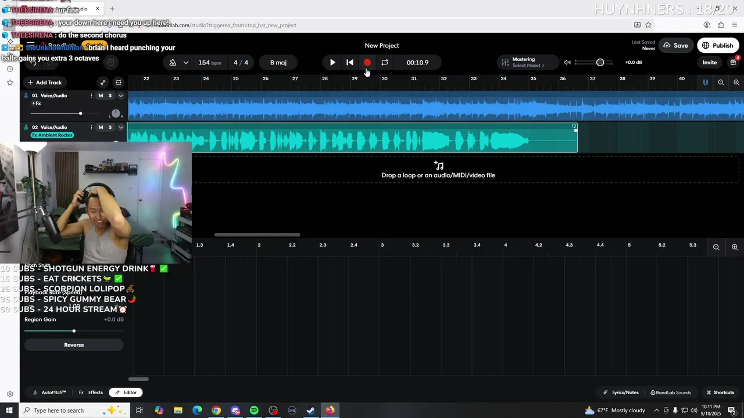Click the track 01 pan knob

116,113
